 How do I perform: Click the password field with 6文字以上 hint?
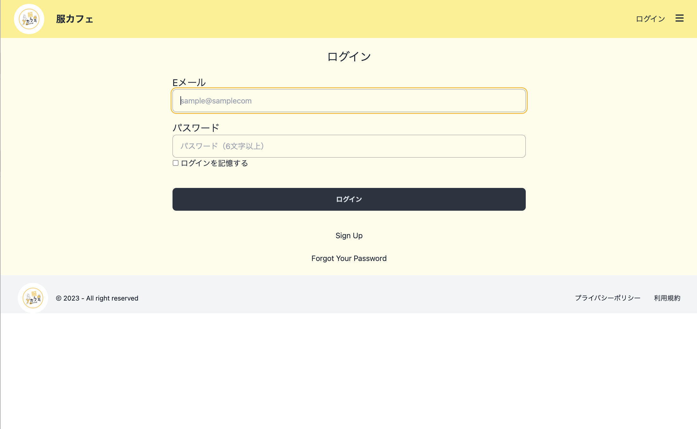click(348, 146)
